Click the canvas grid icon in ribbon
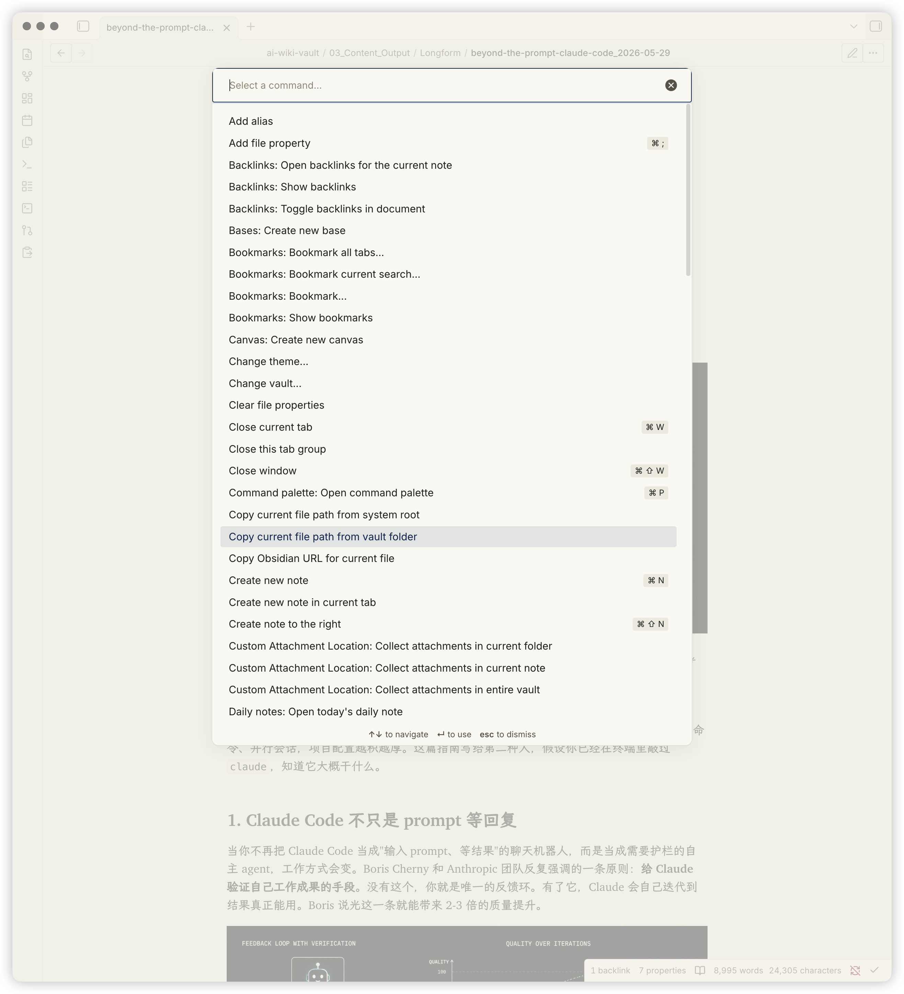Viewport: 904px width, 994px height. click(27, 98)
